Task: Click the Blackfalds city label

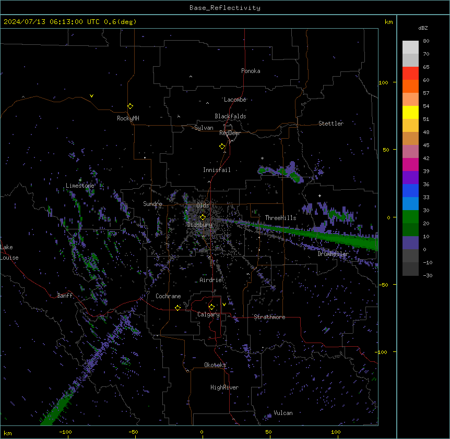Action: point(230,116)
